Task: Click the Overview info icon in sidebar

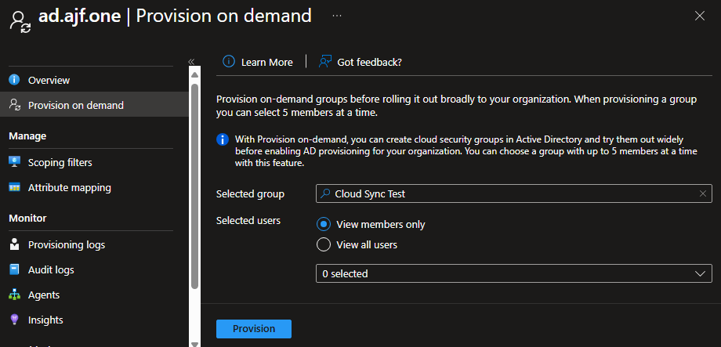Action: [14, 80]
